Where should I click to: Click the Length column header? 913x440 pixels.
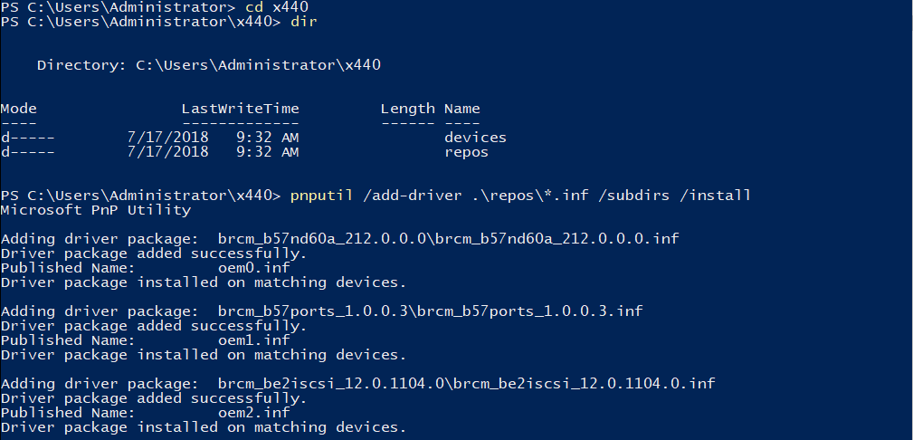coord(407,109)
